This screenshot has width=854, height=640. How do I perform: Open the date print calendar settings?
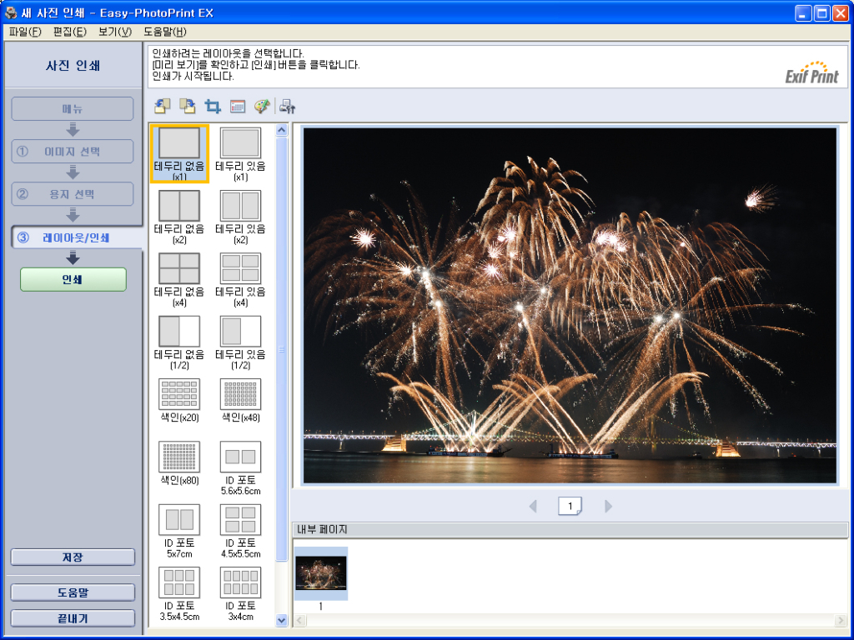[238, 106]
